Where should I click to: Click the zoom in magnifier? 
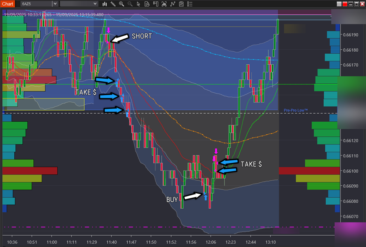tap(121, 4)
